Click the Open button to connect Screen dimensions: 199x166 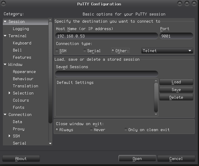click(137, 159)
